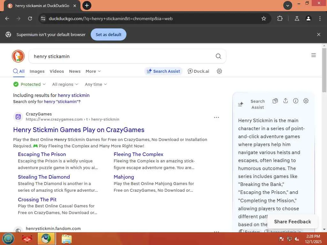
Task: Reload the current page
Action: tap(30, 19)
